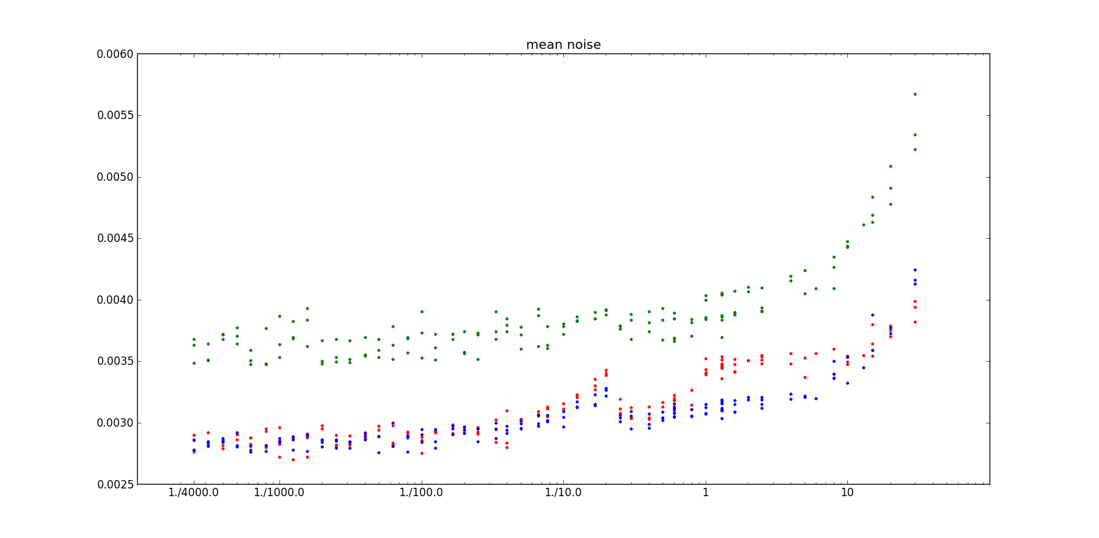The width and height of the screenshot is (1099, 538).
Task: Select the 0.0030 y-axis label
Action: coord(115,423)
